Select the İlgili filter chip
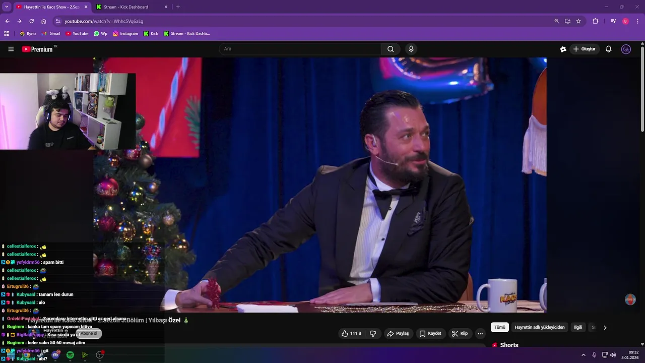Image resolution: width=645 pixels, height=363 pixels. click(578, 327)
